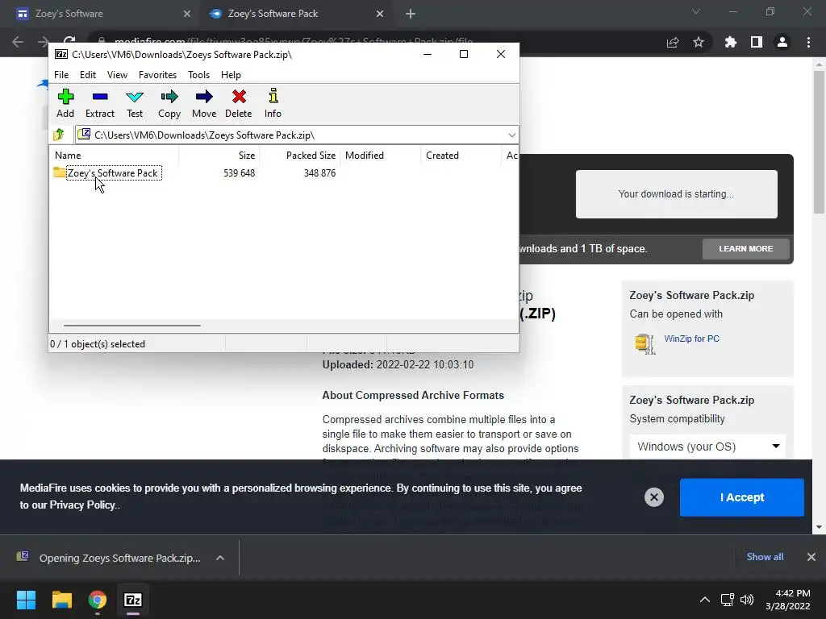
Task: Open the taskbar clock and date
Action: [788, 600]
